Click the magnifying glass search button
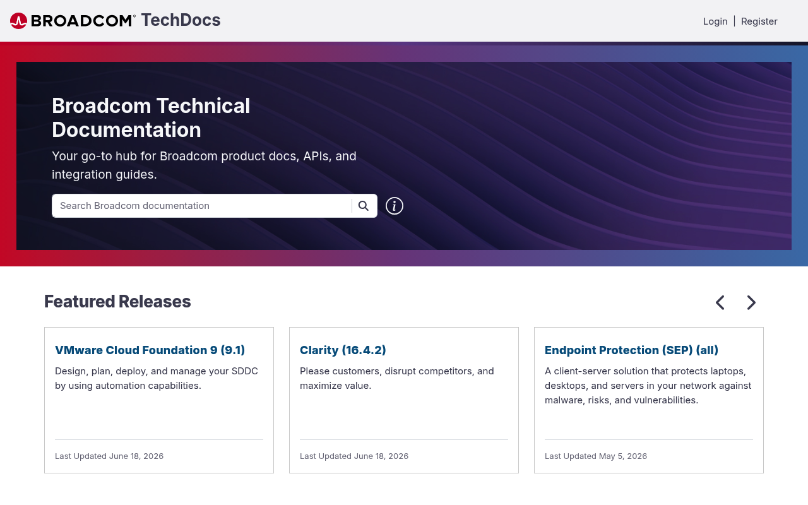Screen dimensions: 808x505 364,206
